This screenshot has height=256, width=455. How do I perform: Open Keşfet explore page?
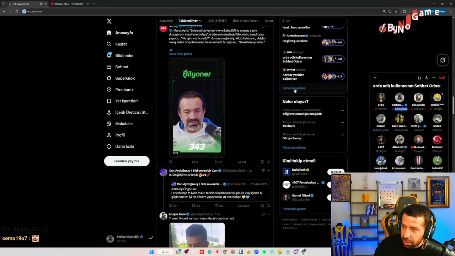tap(117, 44)
